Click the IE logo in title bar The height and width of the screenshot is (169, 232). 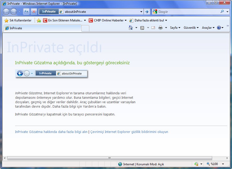[4, 3]
